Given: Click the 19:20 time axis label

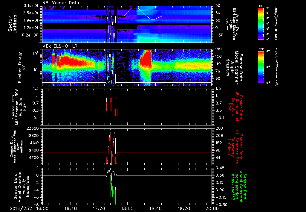Looking at the screenshot, I should point(184,209).
